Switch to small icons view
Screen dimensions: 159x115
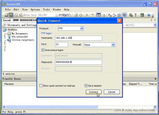[x=115, y=15]
